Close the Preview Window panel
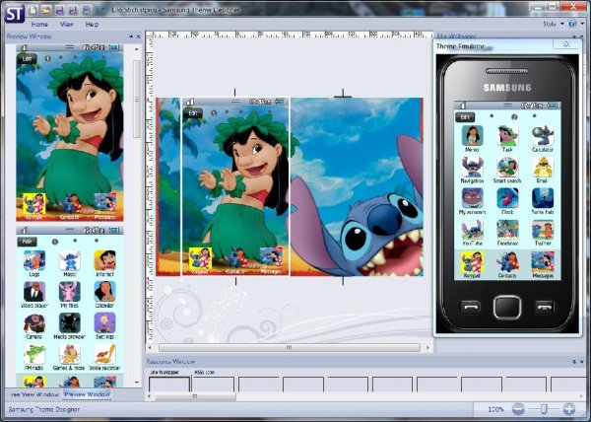Image resolution: width=591 pixels, height=422 pixels. (138, 36)
